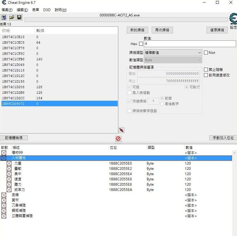Open the 檔案(F) menu
The image size is (237, 236).
7,10
